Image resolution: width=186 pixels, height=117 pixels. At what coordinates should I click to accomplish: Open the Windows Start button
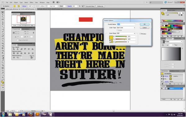click(3, 115)
